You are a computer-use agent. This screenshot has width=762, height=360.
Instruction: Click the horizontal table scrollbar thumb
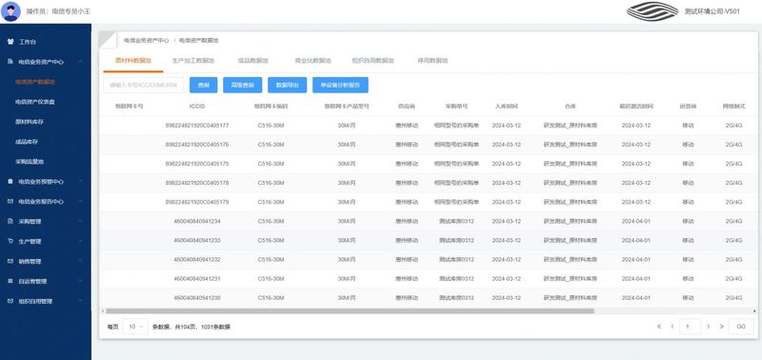pos(350,310)
